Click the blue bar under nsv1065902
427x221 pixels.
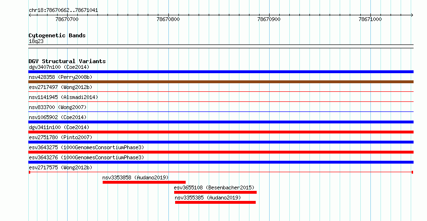click(x=221, y=122)
